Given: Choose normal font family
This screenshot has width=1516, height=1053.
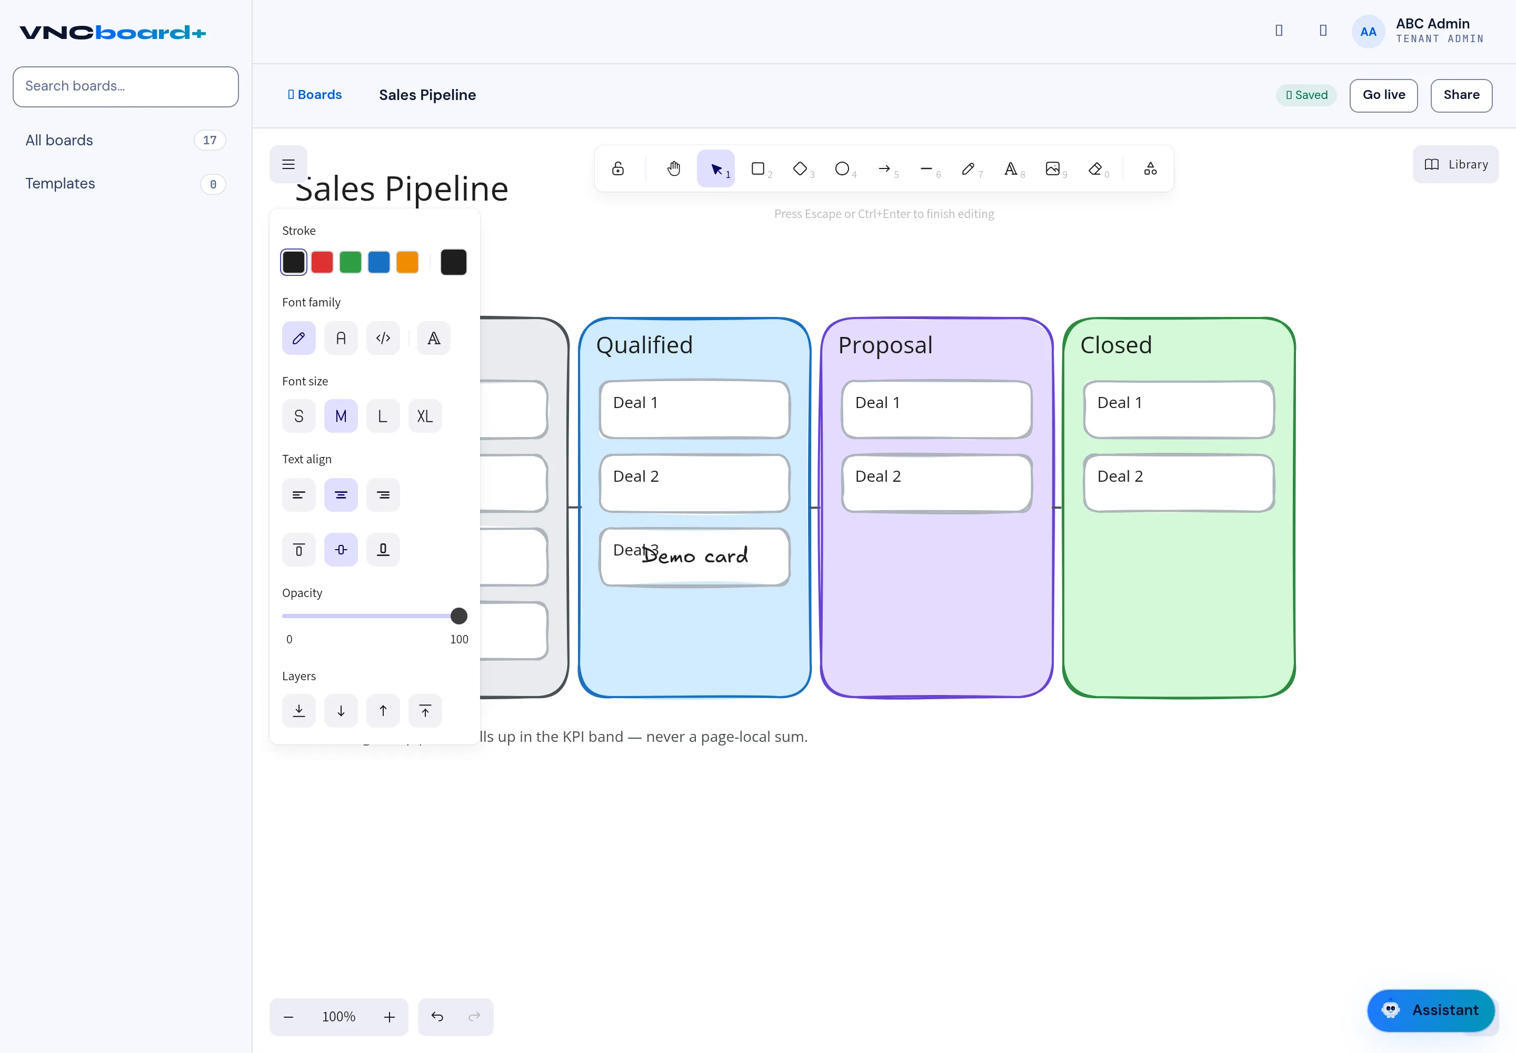Looking at the screenshot, I should pos(341,339).
